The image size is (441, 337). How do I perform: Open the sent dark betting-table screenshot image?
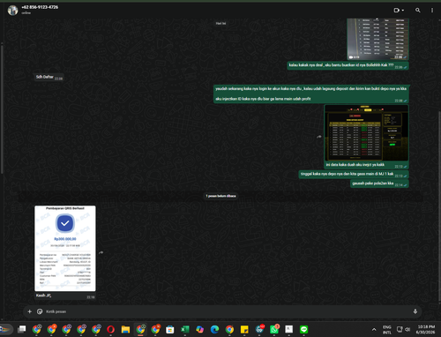pos(366,133)
